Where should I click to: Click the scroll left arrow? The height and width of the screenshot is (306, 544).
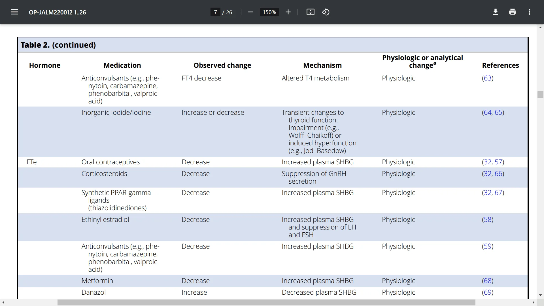click(3, 303)
